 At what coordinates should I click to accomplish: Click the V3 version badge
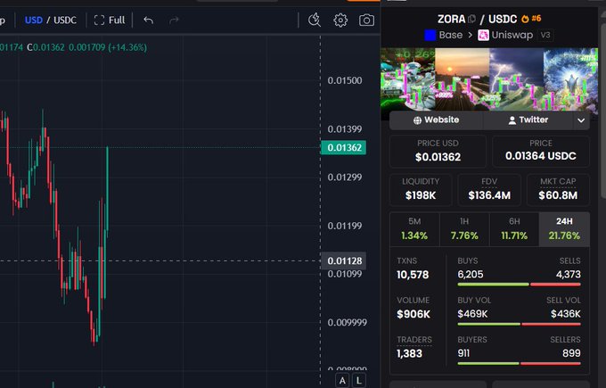coord(545,35)
